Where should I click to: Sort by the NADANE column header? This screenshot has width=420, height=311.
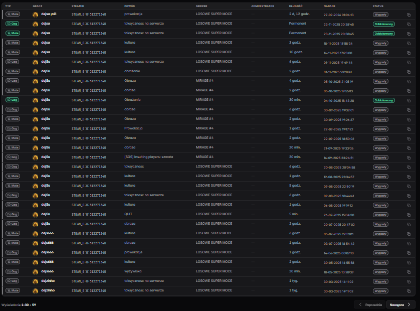[329, 6]
